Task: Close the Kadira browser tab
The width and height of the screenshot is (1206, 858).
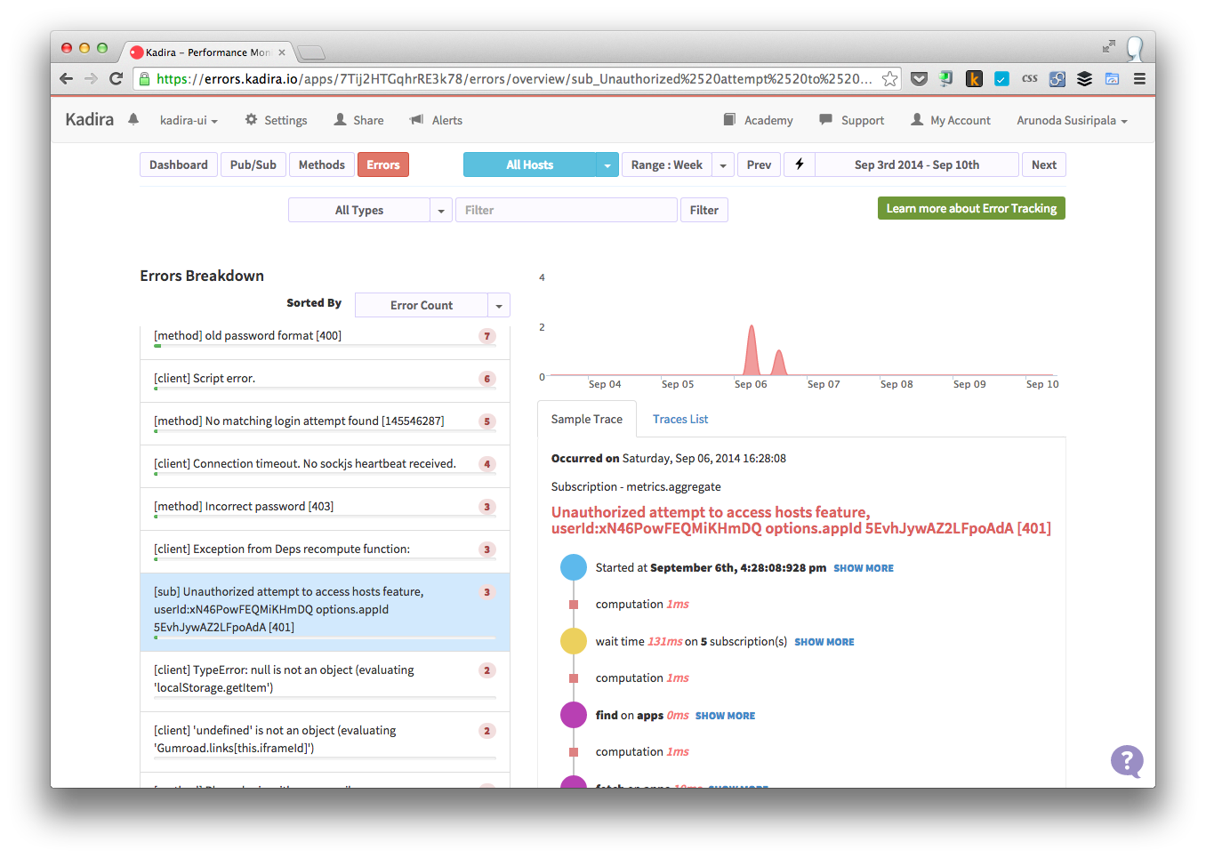Action: (282, 52)
